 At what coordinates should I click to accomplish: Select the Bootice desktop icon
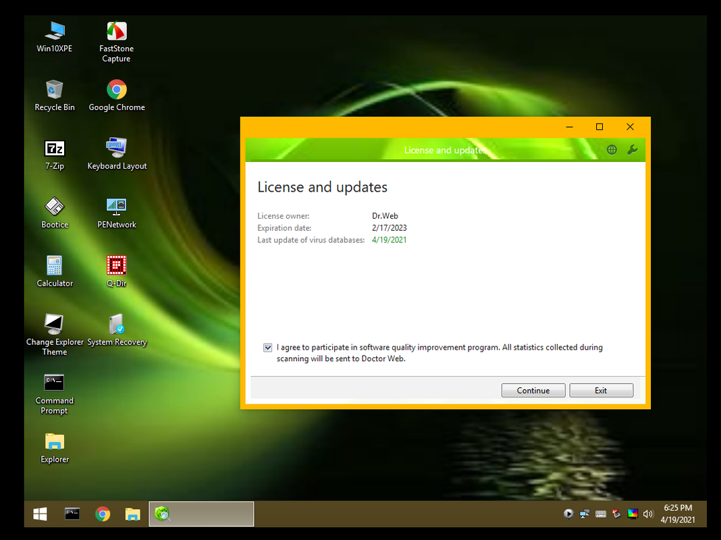coord(55,213)
